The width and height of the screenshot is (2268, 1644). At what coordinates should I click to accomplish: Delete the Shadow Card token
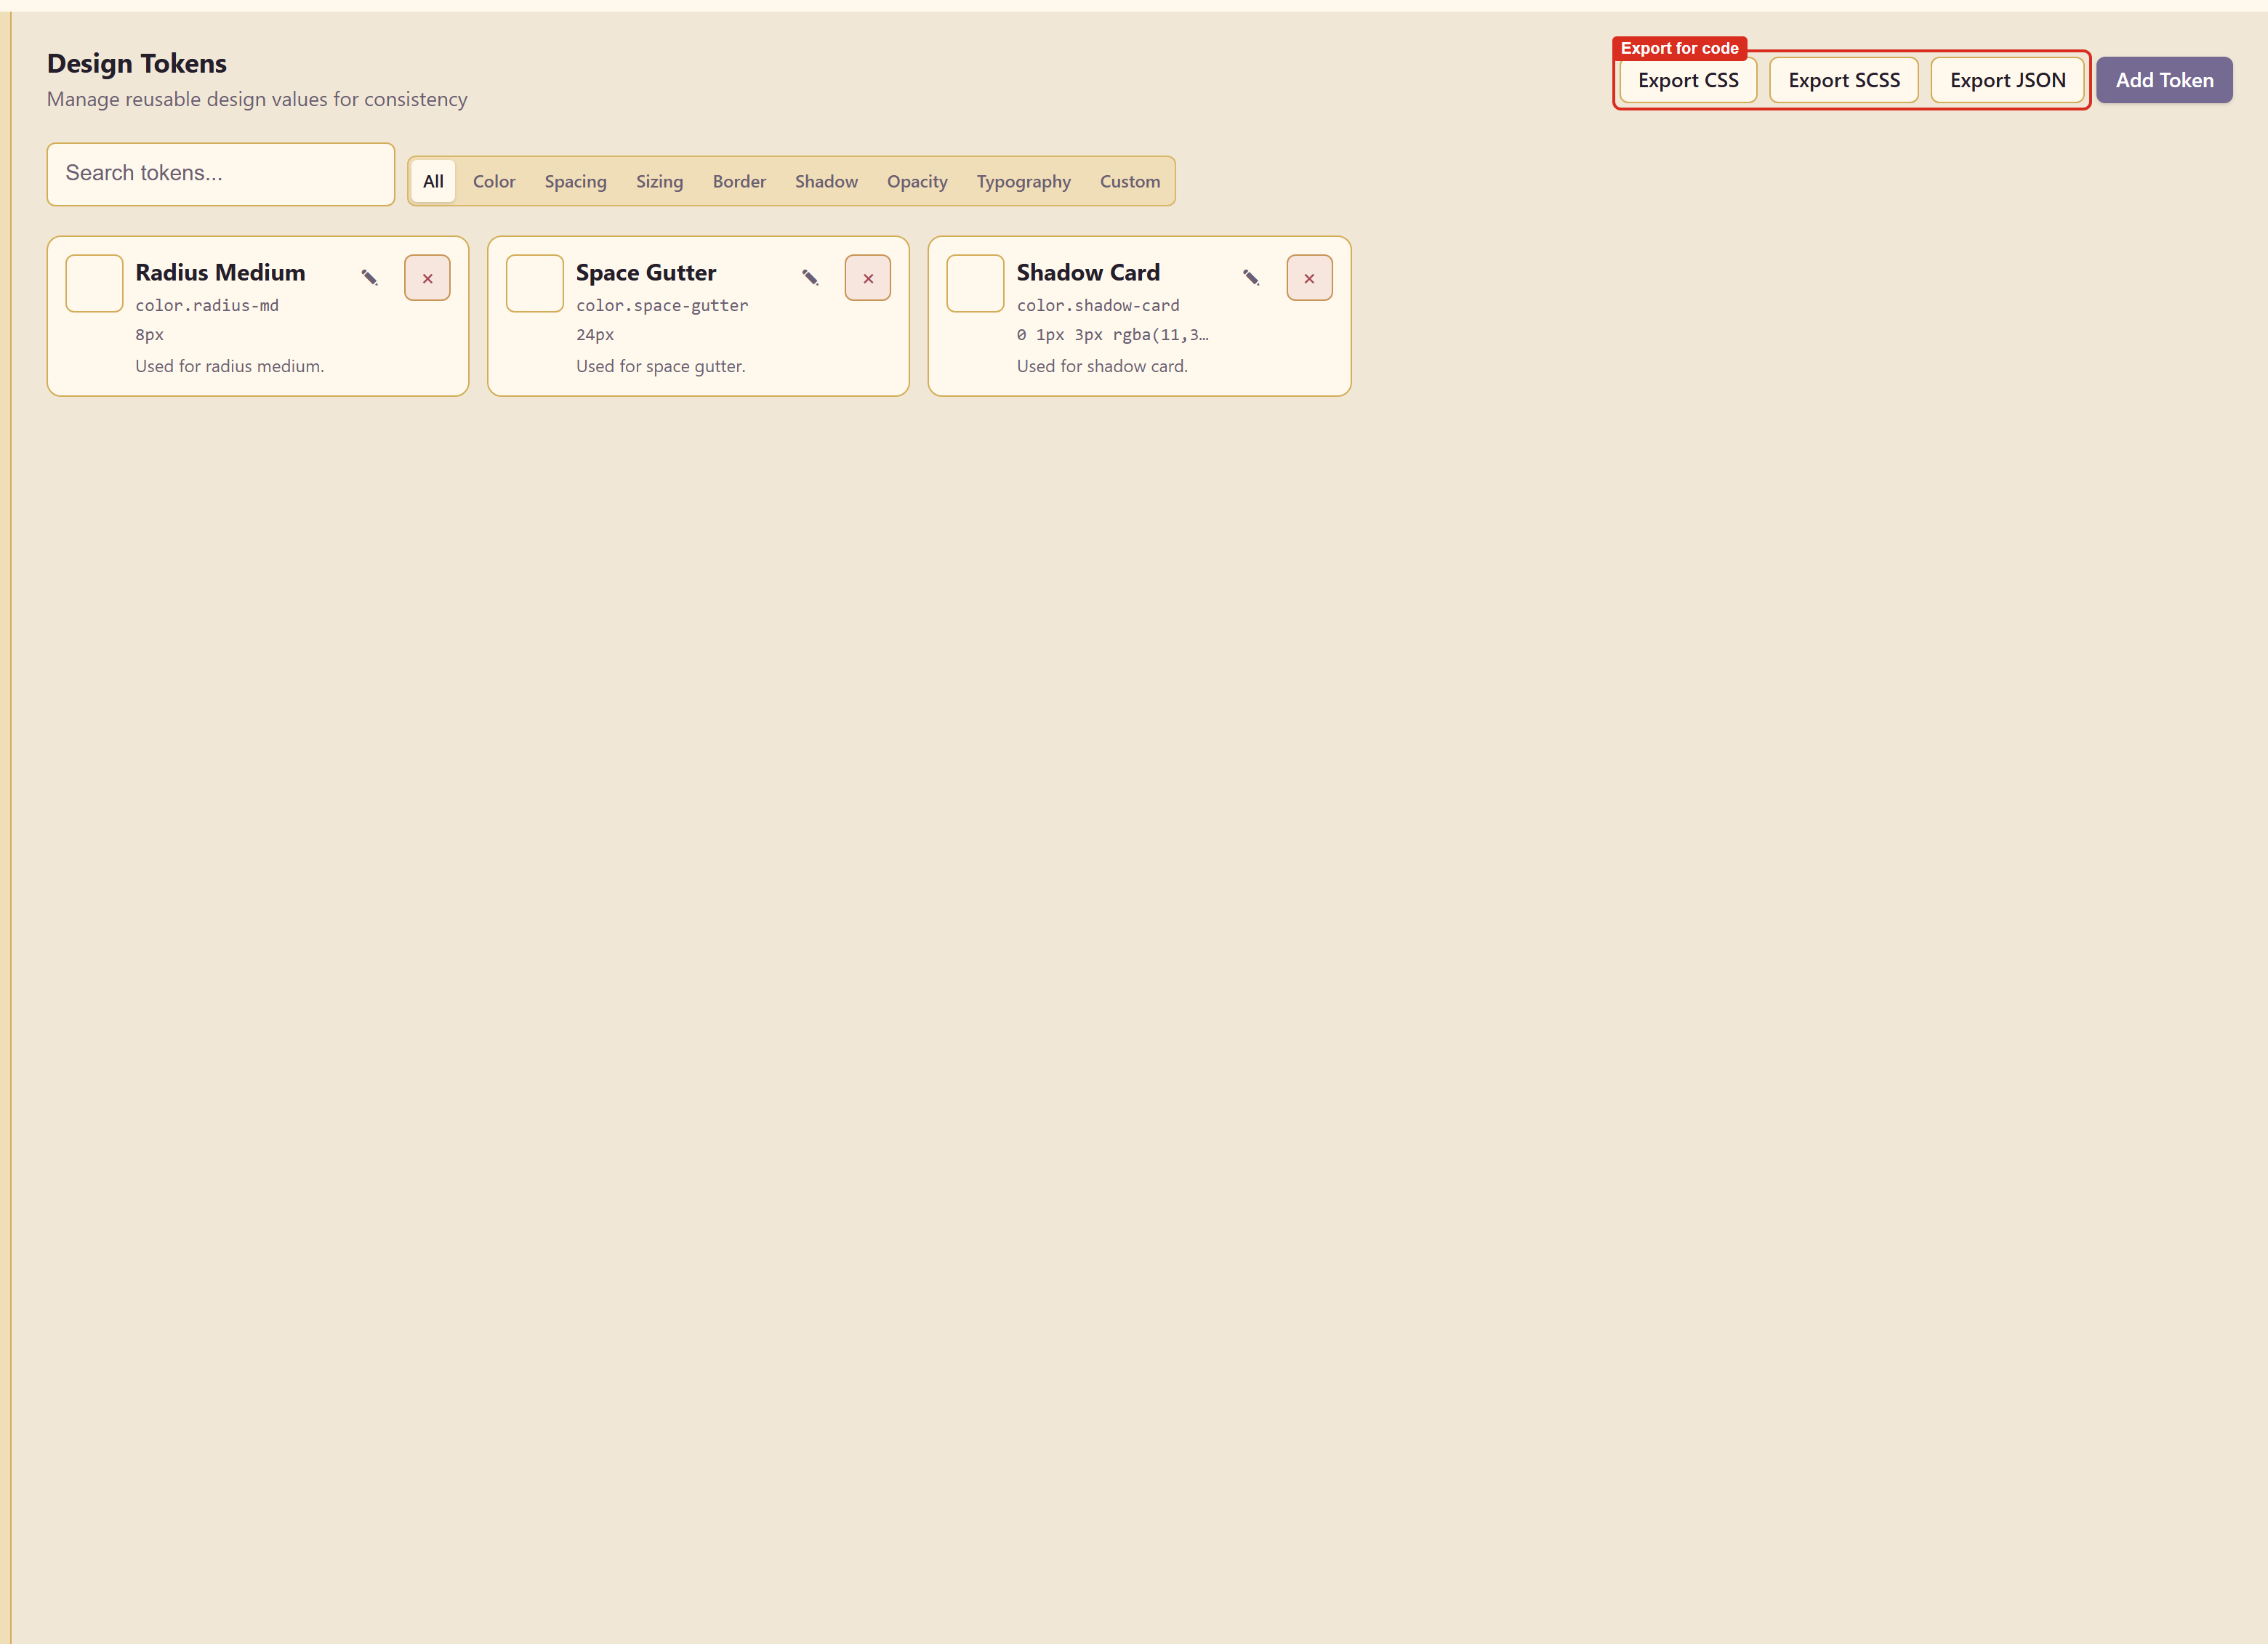1309,278
